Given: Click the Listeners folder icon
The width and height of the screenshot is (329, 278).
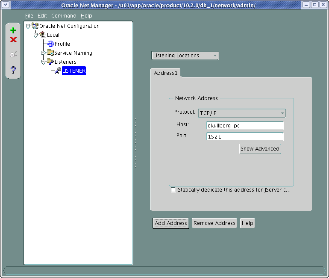Looking at the screenshot, I should click(50, 62).
